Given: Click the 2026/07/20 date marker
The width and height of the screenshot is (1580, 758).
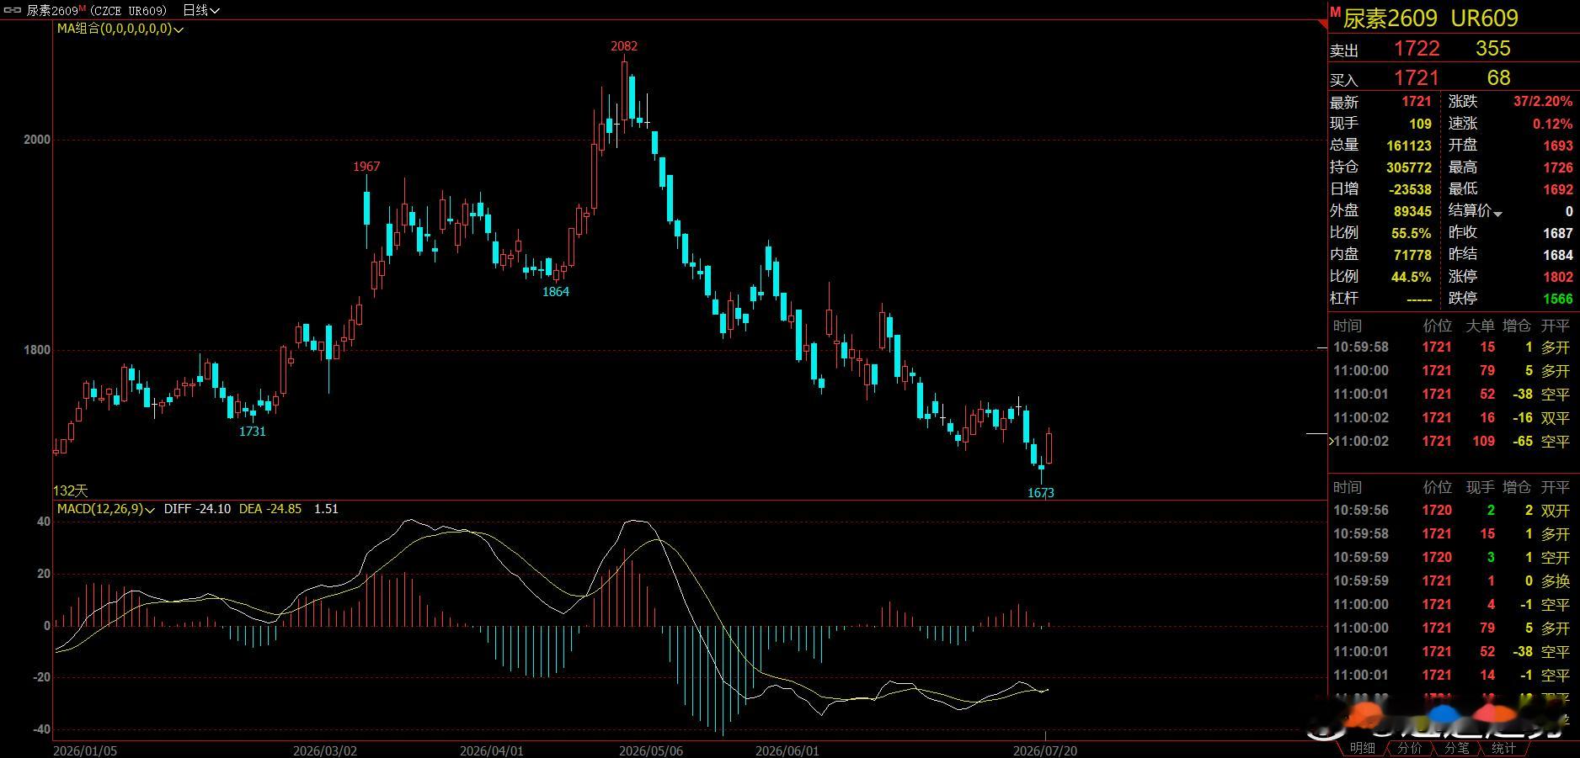Looking at the screenshot, I should tap(1045, 750).
